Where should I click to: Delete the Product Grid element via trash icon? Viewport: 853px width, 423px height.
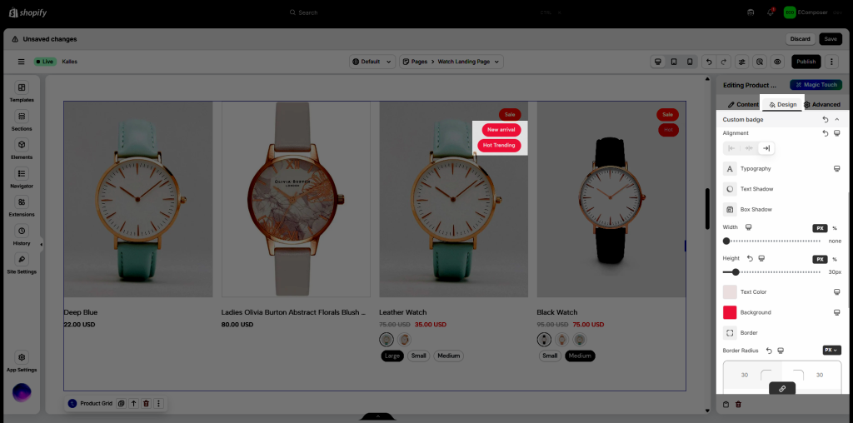coord(146,403)
